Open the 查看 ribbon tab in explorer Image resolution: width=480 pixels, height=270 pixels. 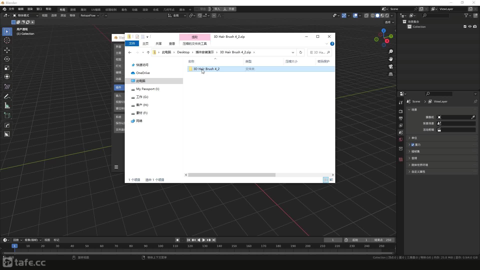[x=172, y=44]
